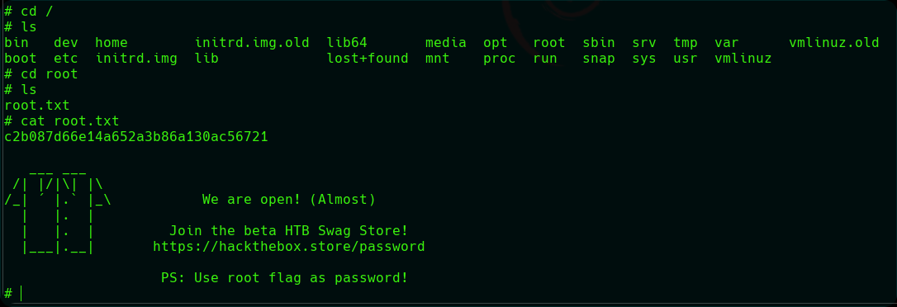Click the hackthebox.store/password URL
Viewport: 897px width, 307px height.
click(x=289, y=247)
